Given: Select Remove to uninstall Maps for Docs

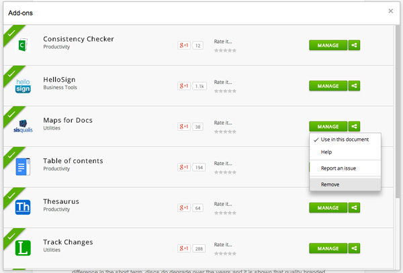Looking at the screenshot, I should [x=345, y=184].
